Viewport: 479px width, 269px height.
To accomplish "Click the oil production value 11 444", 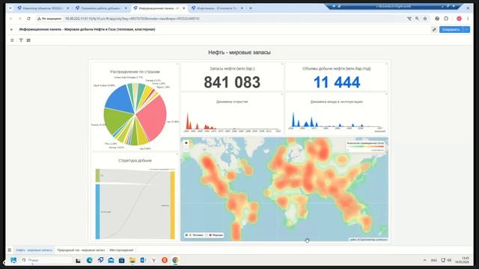I will pos(337,82).
